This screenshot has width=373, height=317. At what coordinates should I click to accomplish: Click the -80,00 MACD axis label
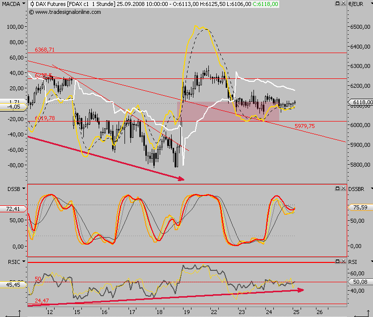pyautogui.click(x=15, y=165)
